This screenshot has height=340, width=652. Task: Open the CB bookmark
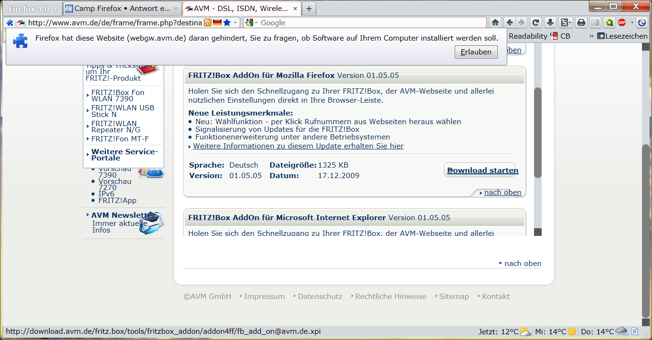560,36
